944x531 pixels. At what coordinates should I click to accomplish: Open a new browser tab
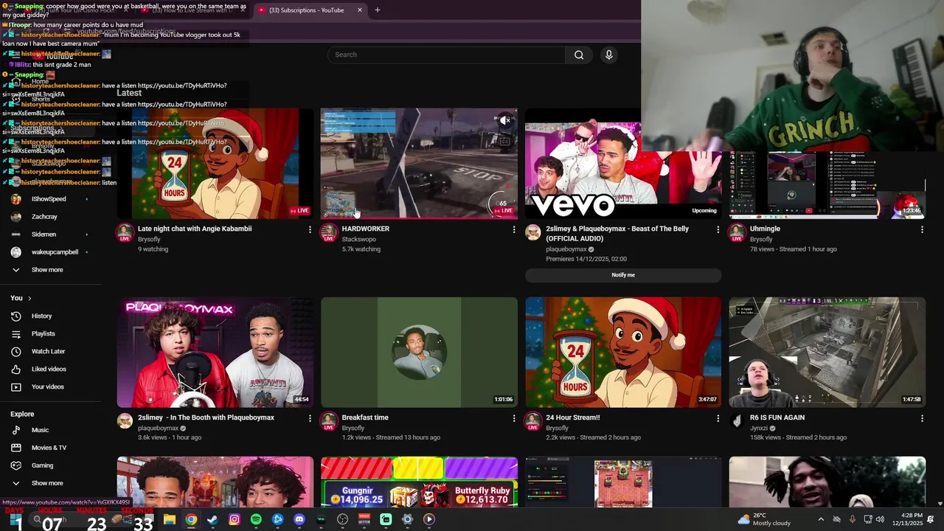[x=378, y=10]
